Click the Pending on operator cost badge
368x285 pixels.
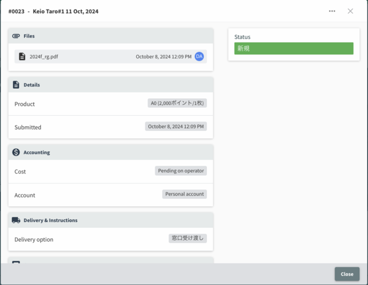point(181,171)
